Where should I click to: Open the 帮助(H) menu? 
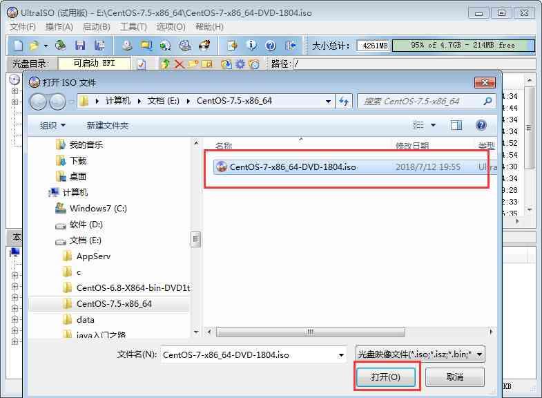[209, 27]
